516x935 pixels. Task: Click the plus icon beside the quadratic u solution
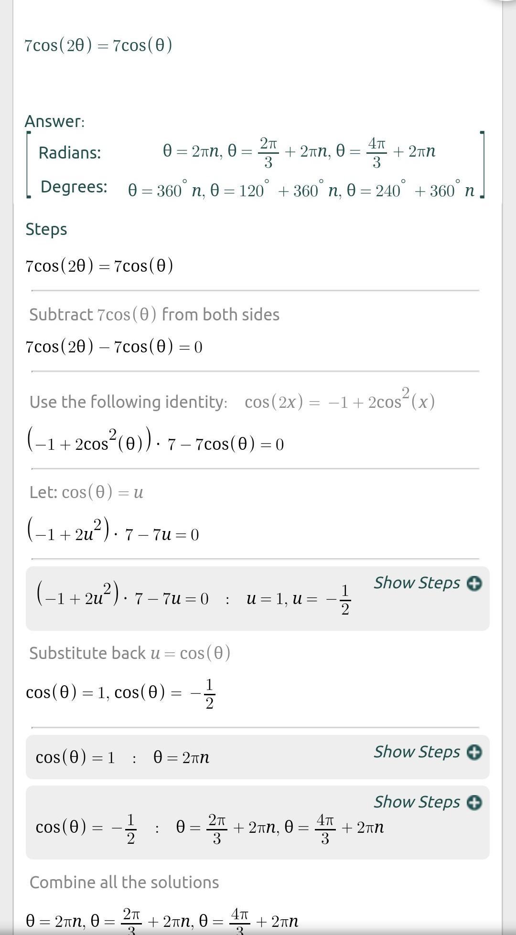[x=474, y=584]
